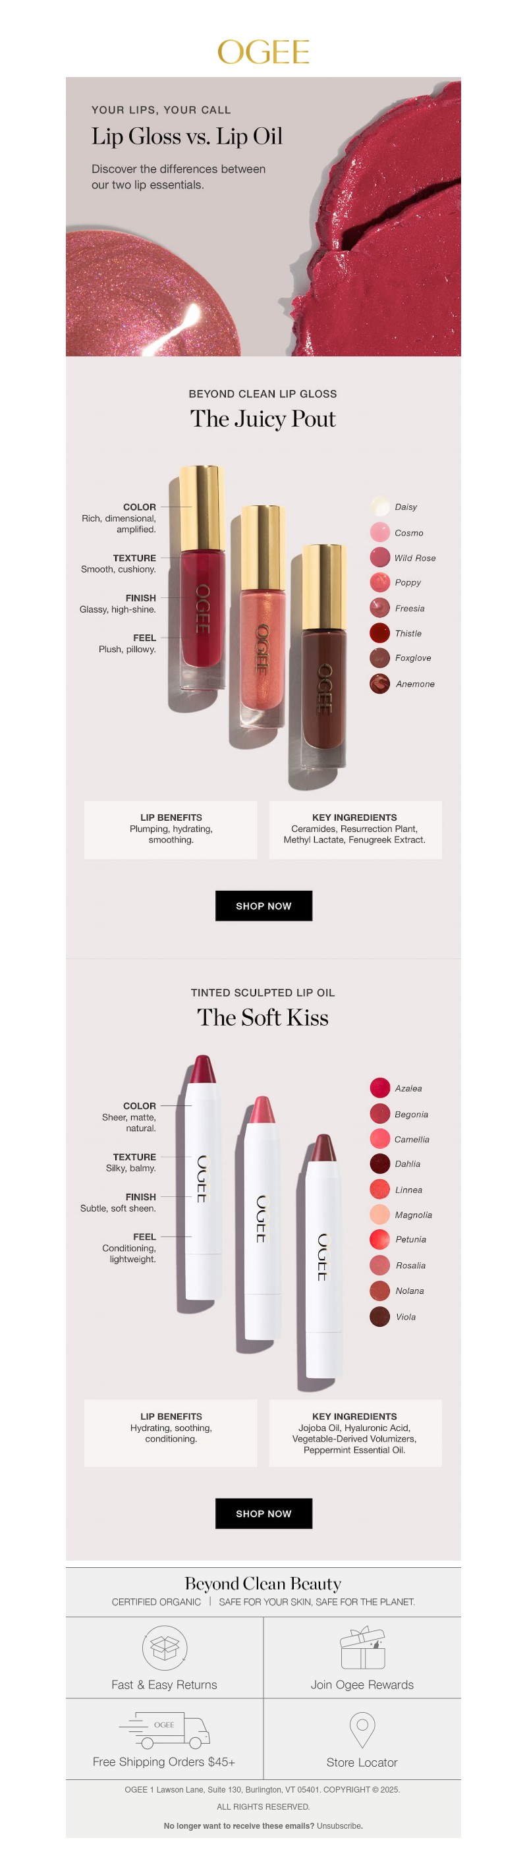Choose the Azalea lip oil swatch
Image resolution: width=527 pixels, height=1863 pixels.
pyautogui.click(x=379, y=1088)
